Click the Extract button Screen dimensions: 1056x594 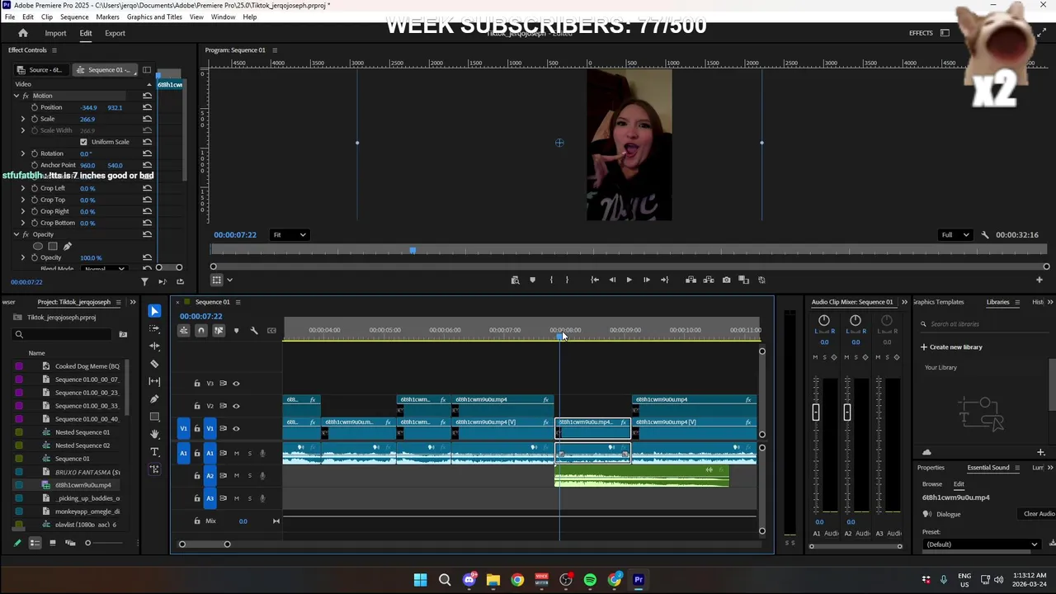708,280
